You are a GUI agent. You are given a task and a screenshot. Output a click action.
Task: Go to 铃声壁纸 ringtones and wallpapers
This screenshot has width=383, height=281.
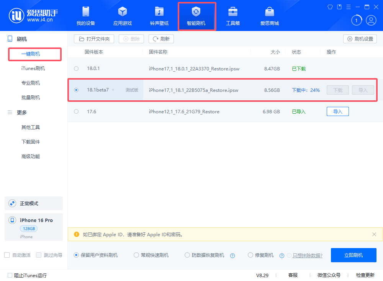pyautogui.click(x=159, y=16)
